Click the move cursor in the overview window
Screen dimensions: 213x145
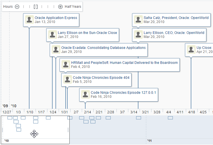[34, 134]
